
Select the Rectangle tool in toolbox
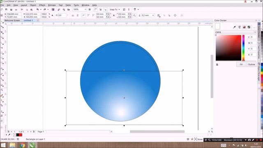(2, 53)
